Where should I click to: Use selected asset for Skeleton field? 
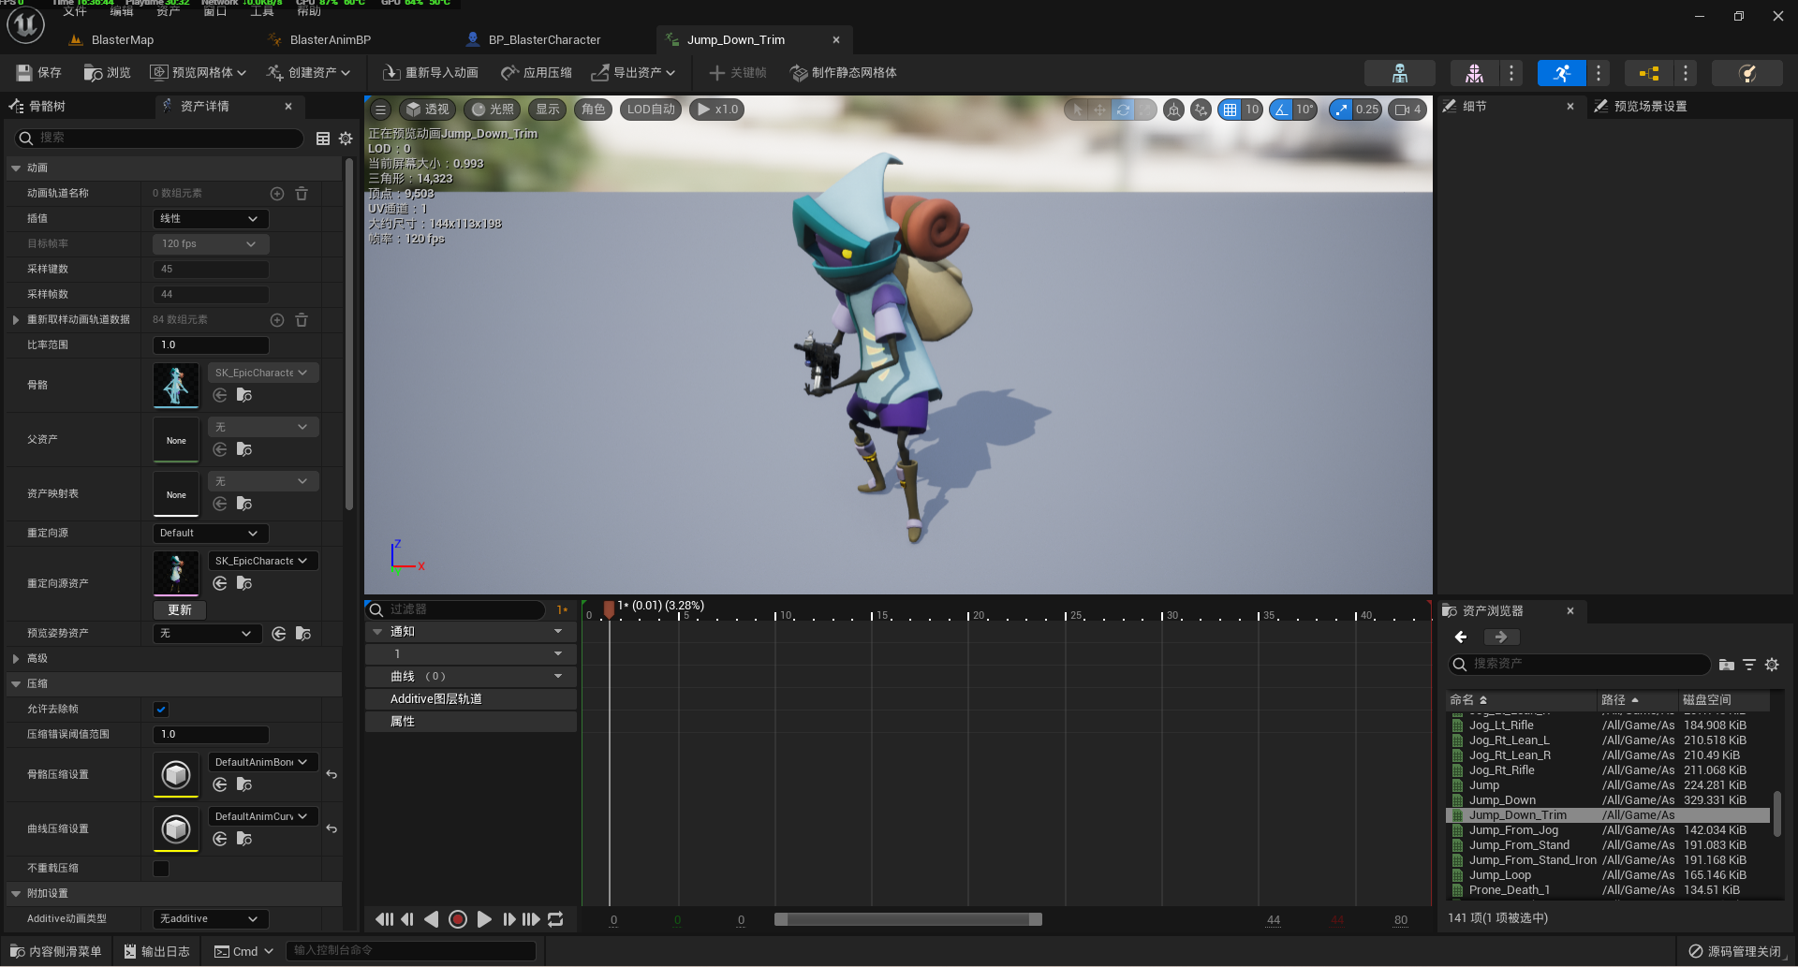220,395
